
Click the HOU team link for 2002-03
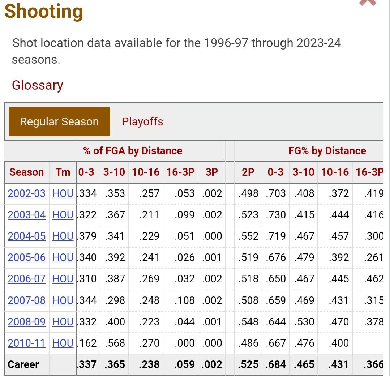click(63, 194)
